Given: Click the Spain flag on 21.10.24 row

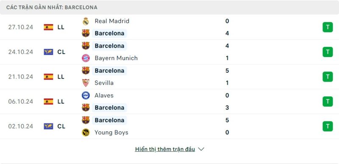Looking at the screenshot, I should (x=48, y=77).
